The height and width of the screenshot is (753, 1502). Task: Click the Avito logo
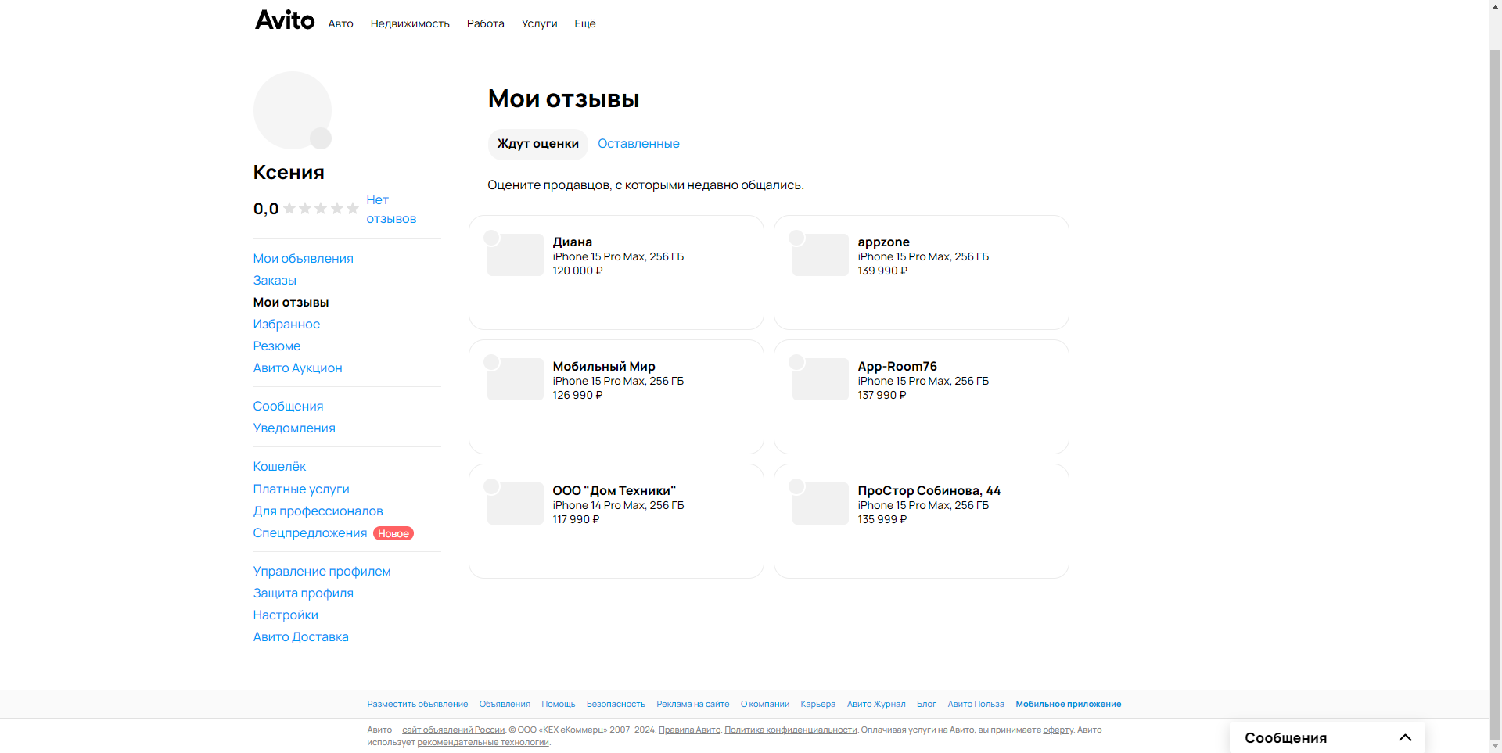[x=285, y=20]
